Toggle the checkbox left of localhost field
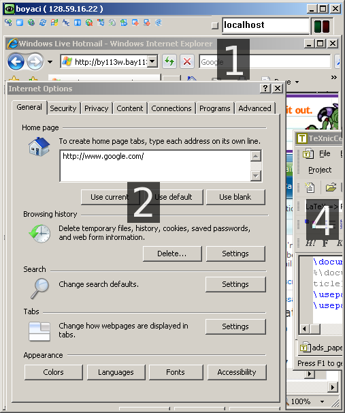345x413 pixels. coord(215,25)
